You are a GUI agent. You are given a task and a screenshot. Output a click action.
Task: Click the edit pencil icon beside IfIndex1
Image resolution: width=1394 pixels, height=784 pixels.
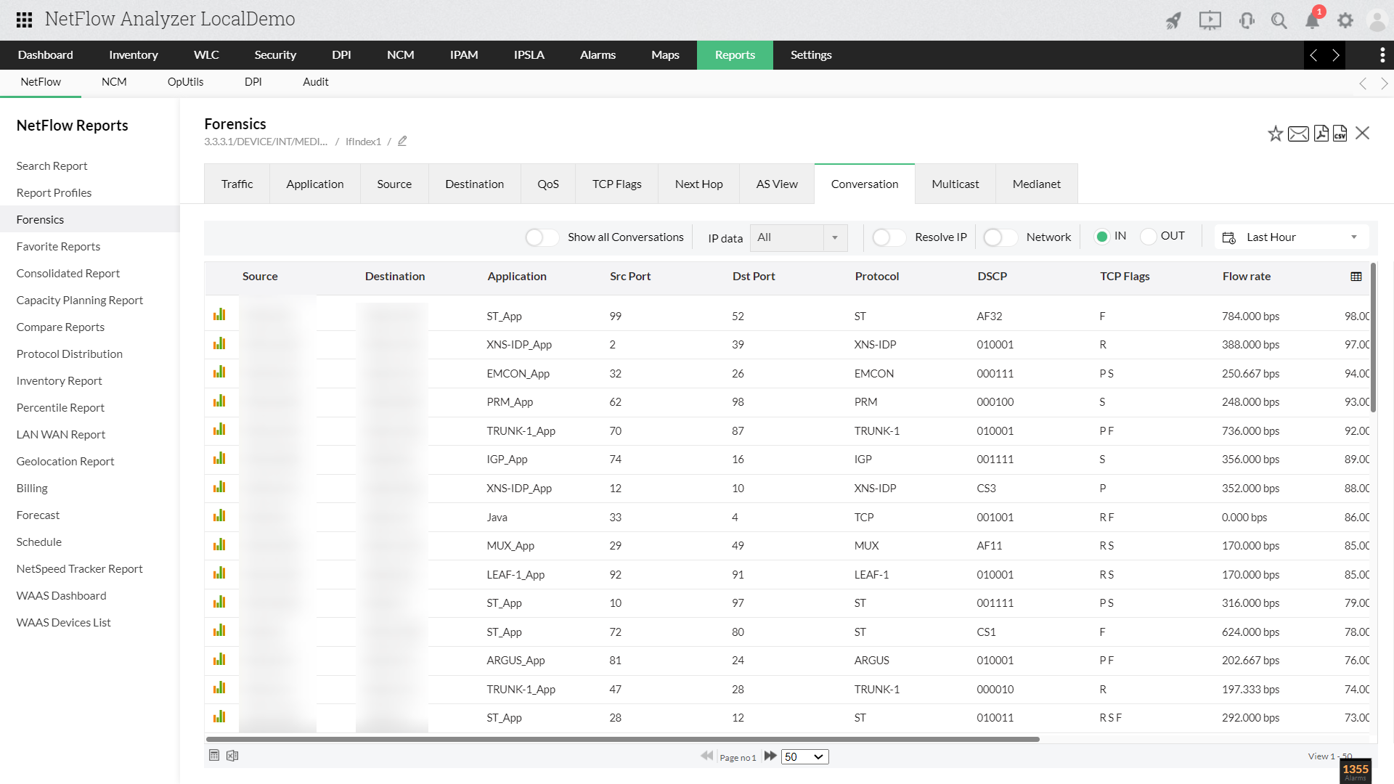tap(402, 142)
